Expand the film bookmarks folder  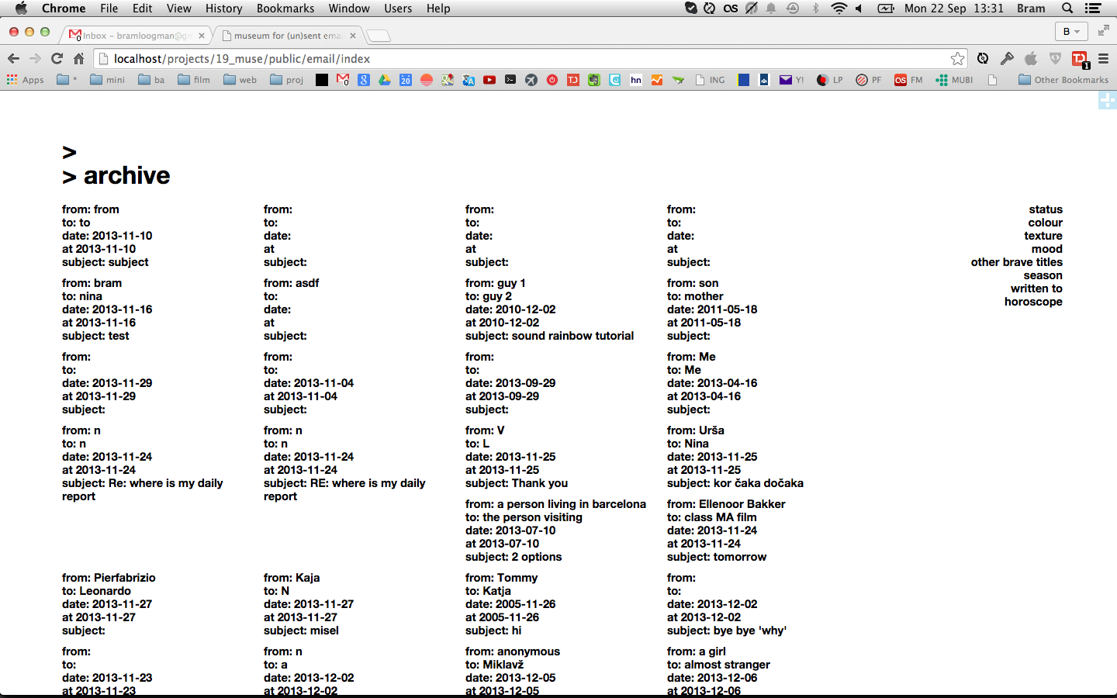[194, 80]
